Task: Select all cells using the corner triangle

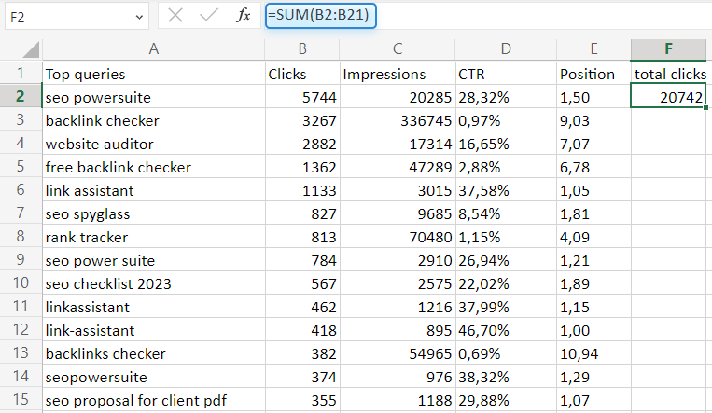Action: click(31, 49)
